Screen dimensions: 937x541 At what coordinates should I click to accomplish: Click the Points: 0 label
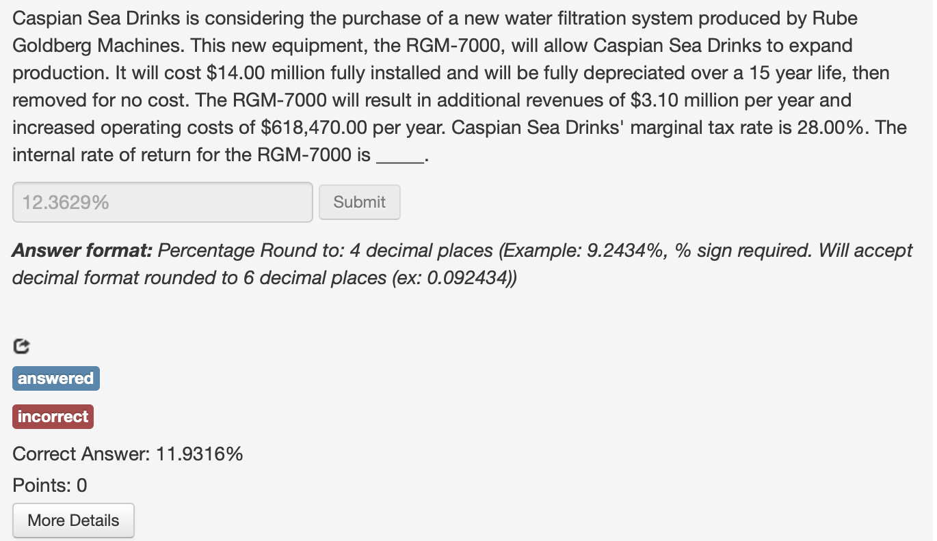pyautogui.click(x=44, y=485)
